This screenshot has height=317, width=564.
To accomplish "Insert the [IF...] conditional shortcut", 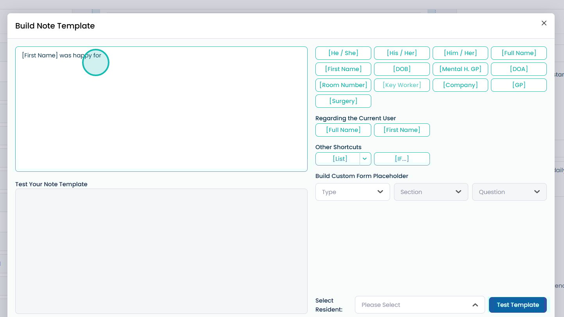I will [402, 159].
